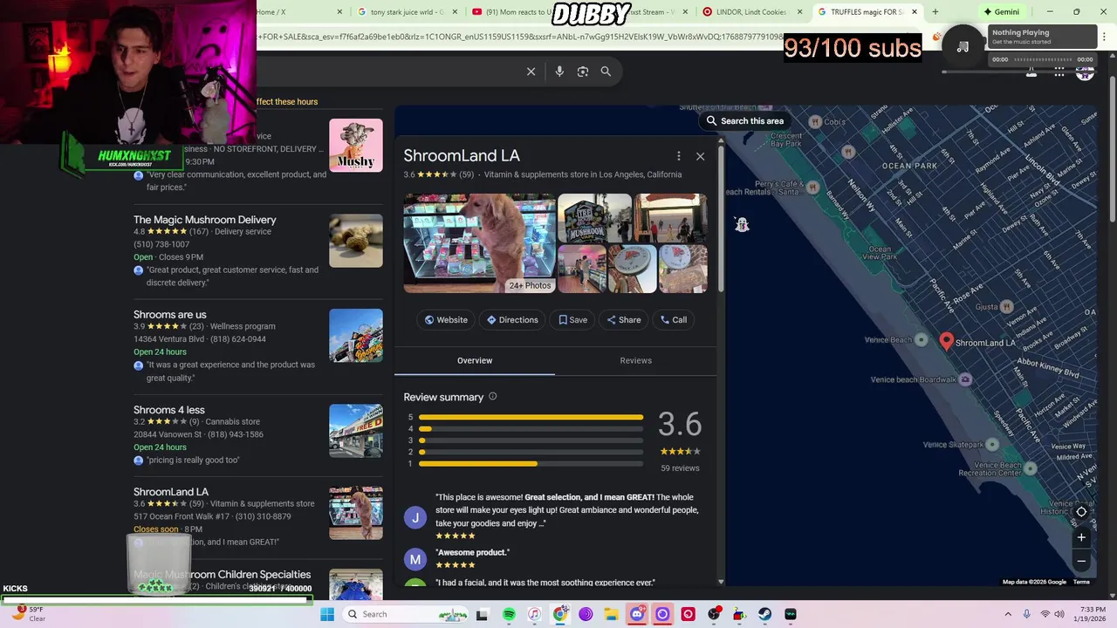Select the Venice Skatepark map marker
The height and width of the screenshot is (628, 1117).
click(x=992, y=444)
